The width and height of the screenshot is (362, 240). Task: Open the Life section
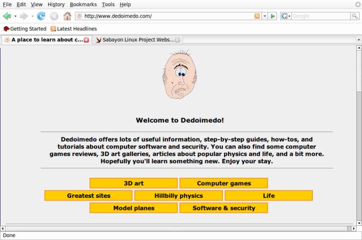tap(269, 196)
